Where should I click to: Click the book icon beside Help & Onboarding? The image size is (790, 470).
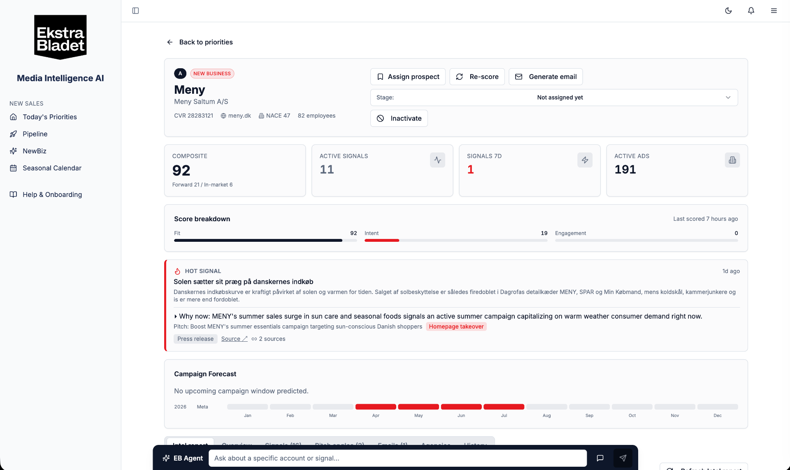[14, 195]
